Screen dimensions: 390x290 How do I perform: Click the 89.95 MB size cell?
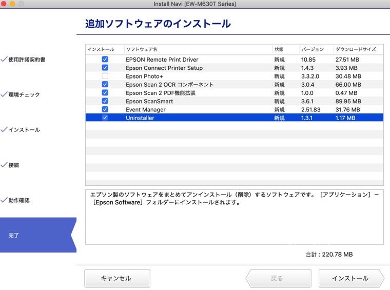(x=348, y=101)
